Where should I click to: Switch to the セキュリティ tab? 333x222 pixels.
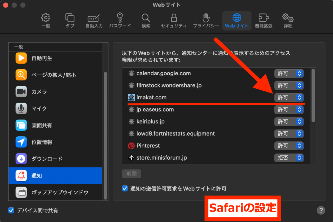tap(174, 21)
